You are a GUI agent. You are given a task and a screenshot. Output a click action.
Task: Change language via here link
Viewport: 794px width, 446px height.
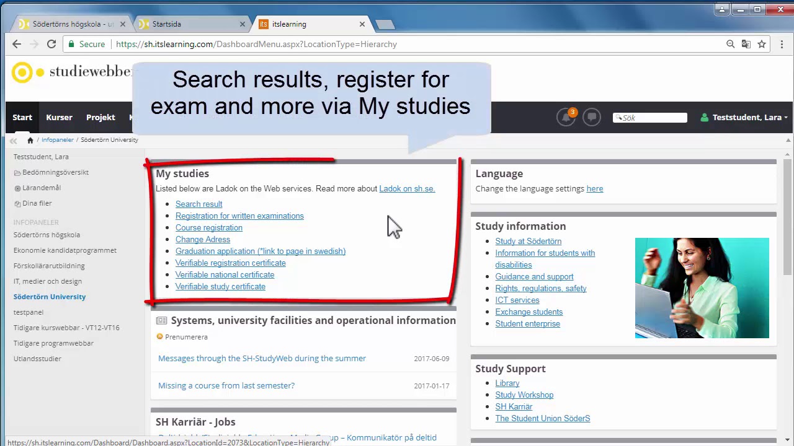click(x=595, y=188)
